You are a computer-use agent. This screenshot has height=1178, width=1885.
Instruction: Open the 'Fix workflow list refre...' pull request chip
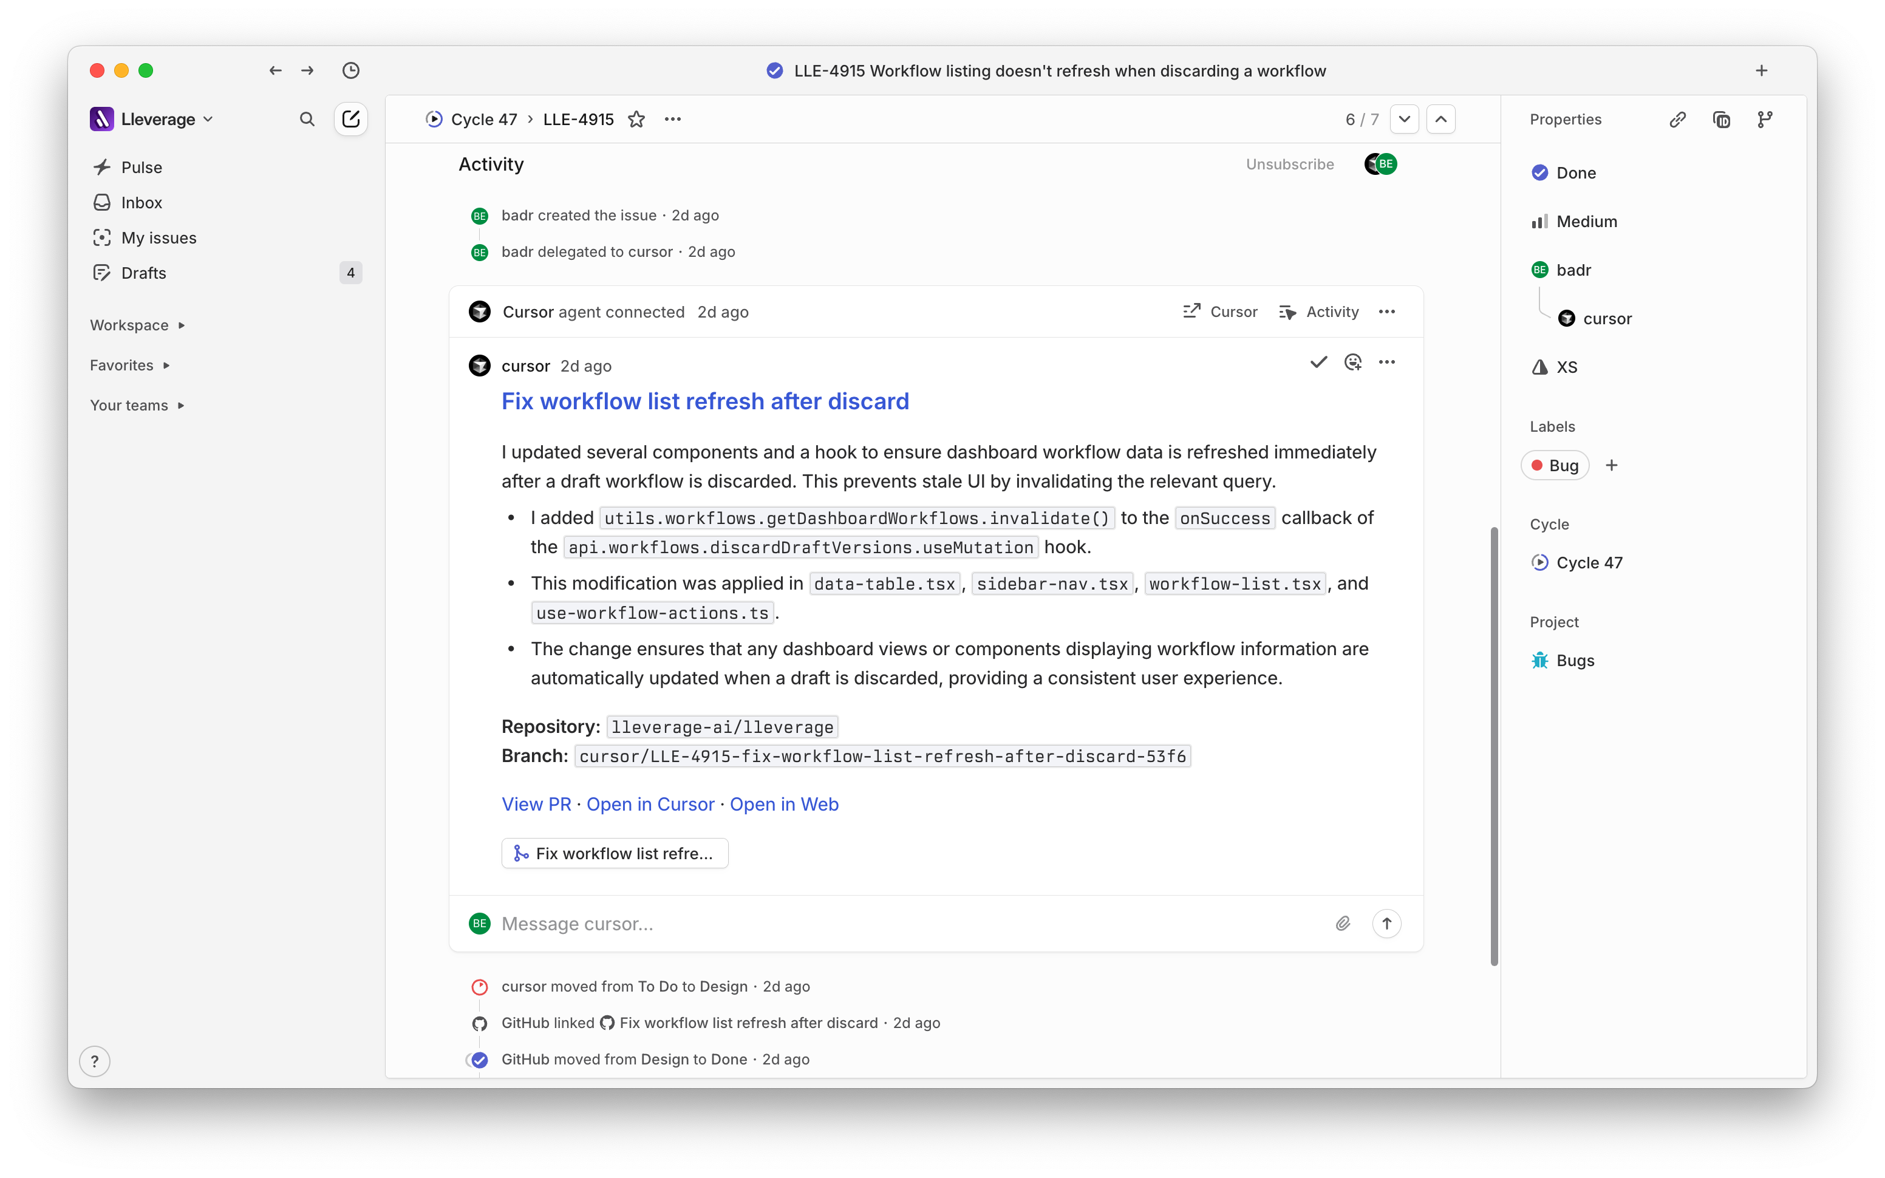[x=615, y=853]
